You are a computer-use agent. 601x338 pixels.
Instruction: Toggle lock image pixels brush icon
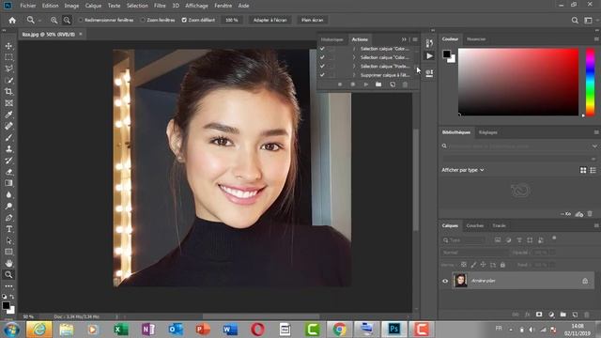473,265
